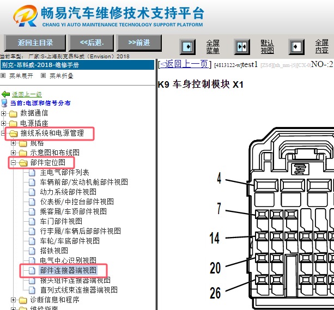The image size is (334, 310).
Task: Click the computer icon beside 当前:电源和信号分布
Action: (4, 102)
